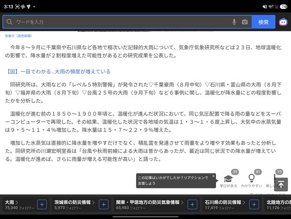The height and width of the screenshot is (219, 291).
Task: Tap the muted sound status icon
Action: (x=265, y=7)
